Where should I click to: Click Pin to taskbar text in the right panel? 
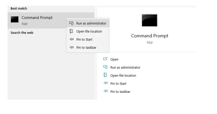(120, 92)
